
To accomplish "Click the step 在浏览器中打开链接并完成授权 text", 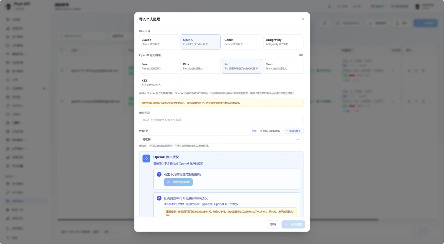I will click(186, 198).
